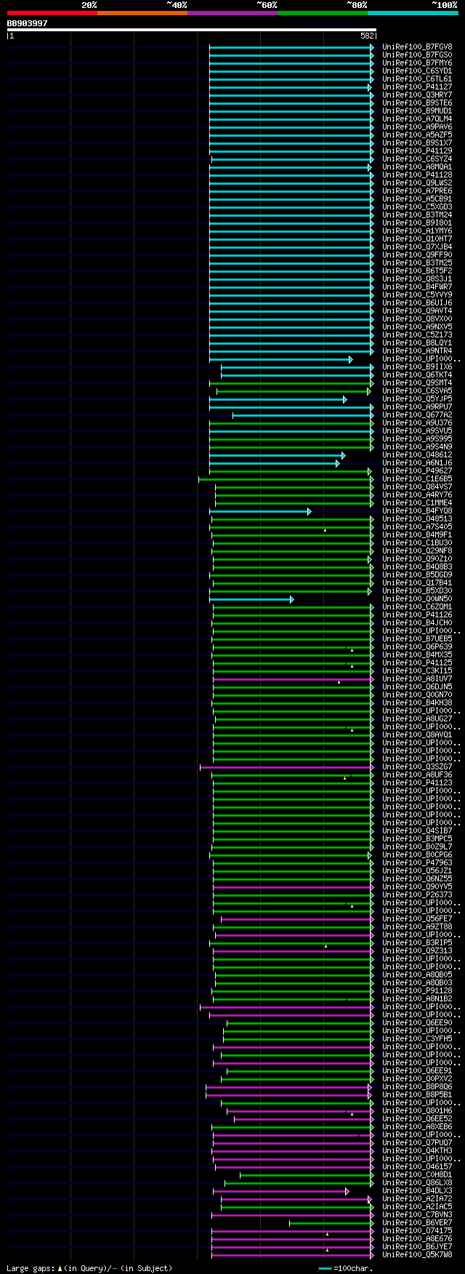Click hit label UniRef100_A7QLM4
The width and height of the screenshot is (465, 1274).
click(x=417, y=119)
